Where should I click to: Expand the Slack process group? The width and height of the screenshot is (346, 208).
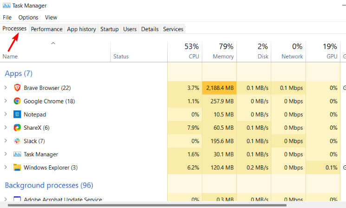pos(6,141)
